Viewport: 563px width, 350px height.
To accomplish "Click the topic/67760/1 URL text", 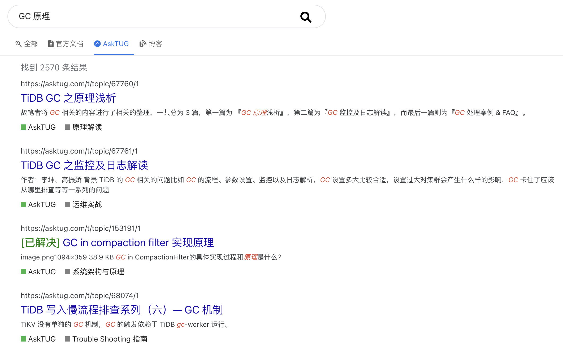I will [x=80, y=84].
